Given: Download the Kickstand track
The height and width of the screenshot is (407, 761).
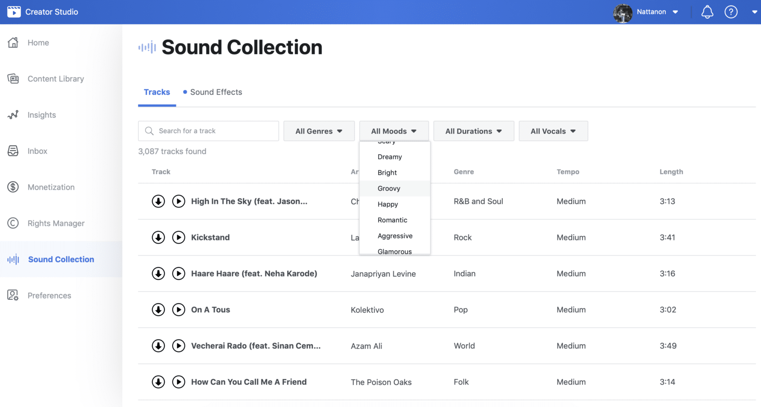Looking at the screenshot, I should 158,238.
